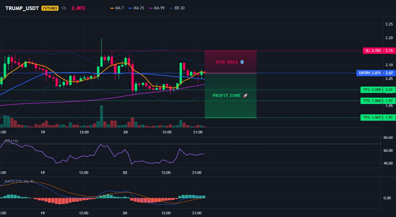Click the 1.91 green price tag
This screenshot has height=217, width=396.
pyautogui.click(x=389, y=117)
